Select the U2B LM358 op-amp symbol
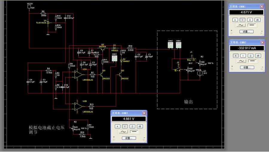This screenshot has height=152, width=269. click(x=79, y=106)
